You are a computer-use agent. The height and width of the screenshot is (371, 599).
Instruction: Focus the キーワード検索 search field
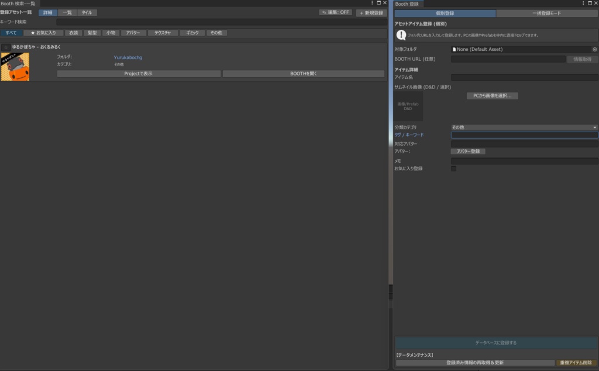tap(222, 22)
